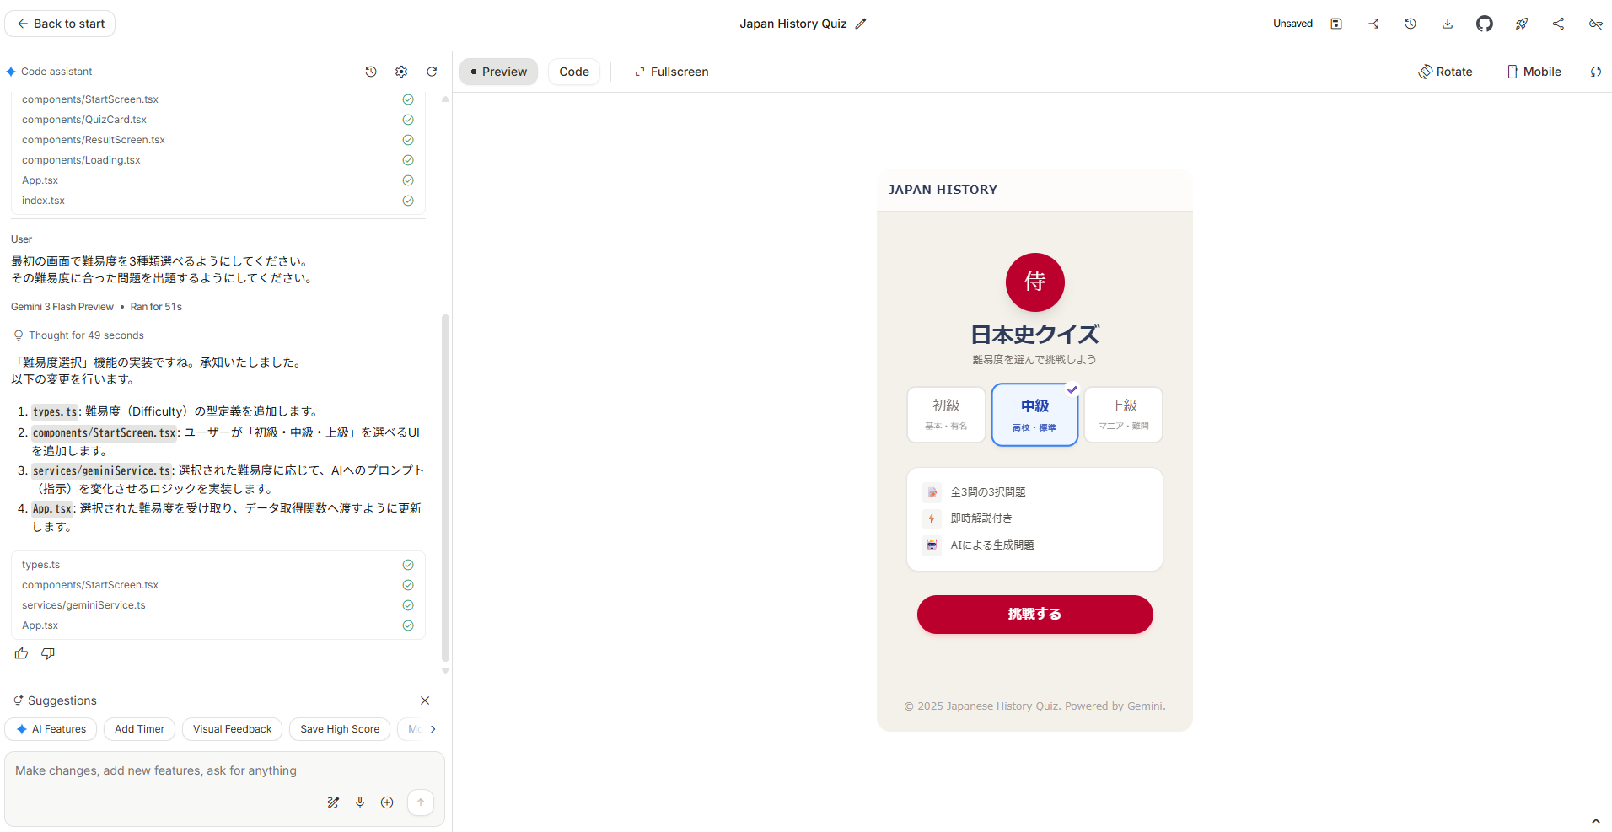Click thumbs down feedback icon
The width and height of the screenshot is (1612, 832).
[48, 653]
